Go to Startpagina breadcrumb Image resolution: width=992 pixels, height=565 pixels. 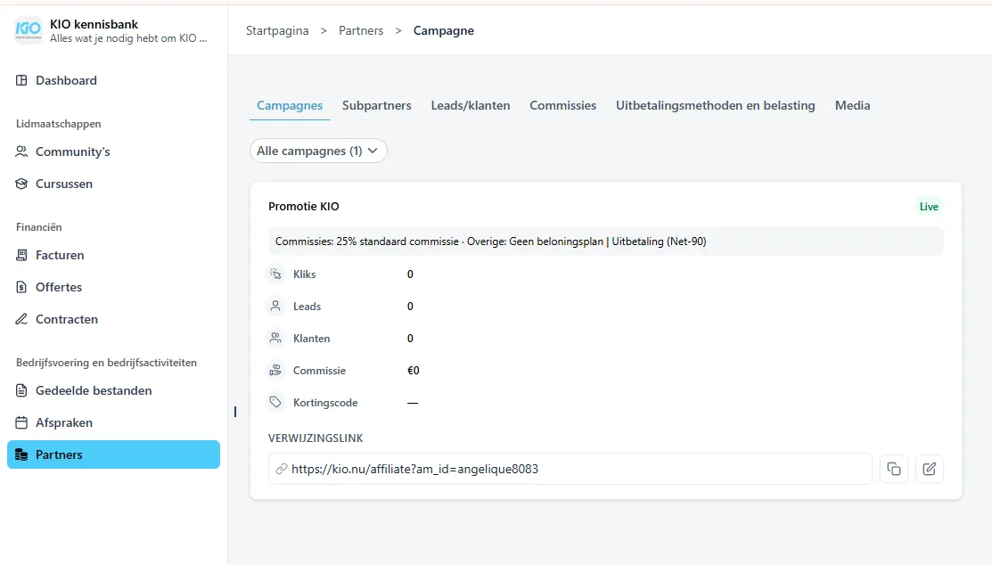(277, 30)
